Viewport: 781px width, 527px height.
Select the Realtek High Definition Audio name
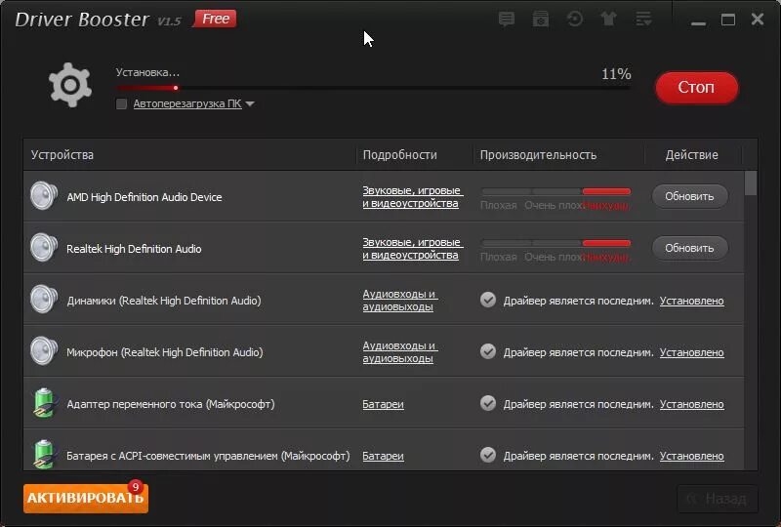click(134, 249)
